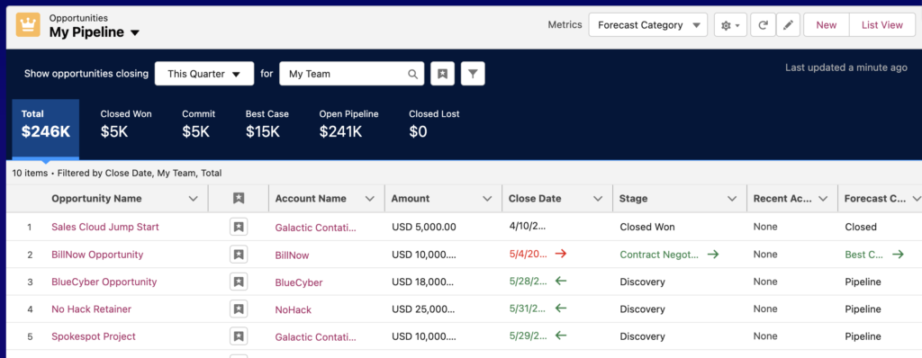The image size is (922, 358).
Task: Click the My Team search field
Action: tap(351, 74)
